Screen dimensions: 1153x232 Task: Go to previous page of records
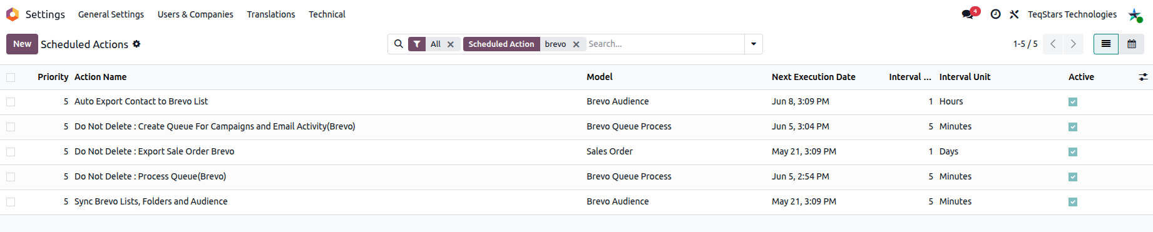click(x=1053, y=44)
